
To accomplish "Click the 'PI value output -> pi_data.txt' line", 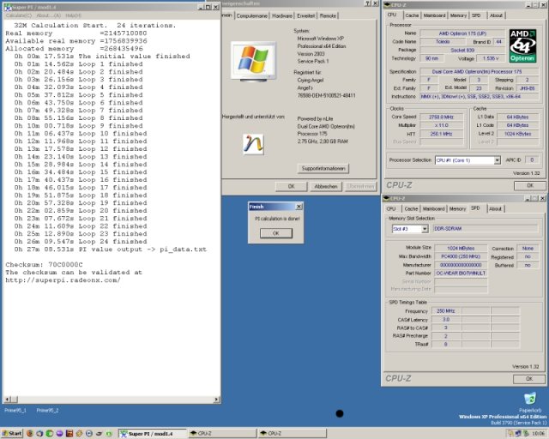I will click(x=111, y=250).
